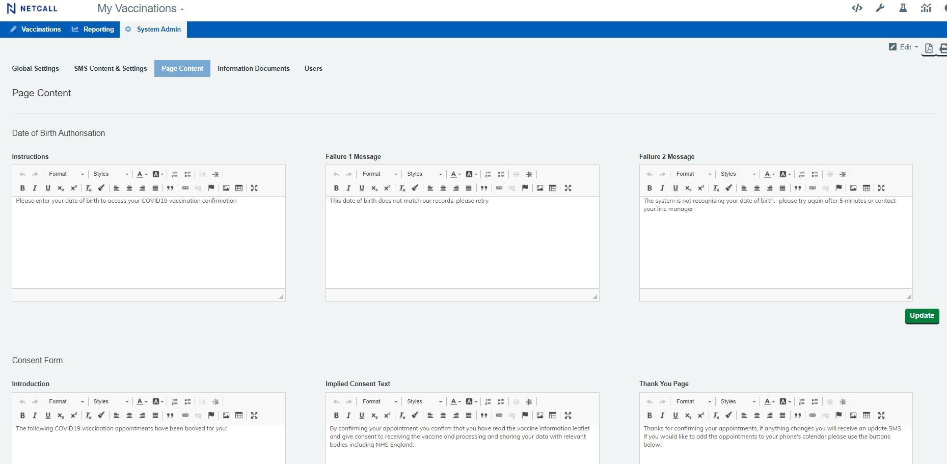Click Italic in the Failure 1 Message editor
This screenshot has width=947, height=464.
point(349,188)
